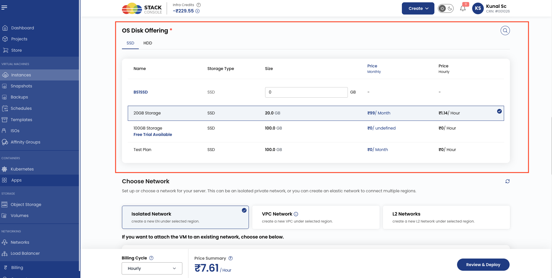
Task: Click the Load Balancer icon
Action: 4,253
